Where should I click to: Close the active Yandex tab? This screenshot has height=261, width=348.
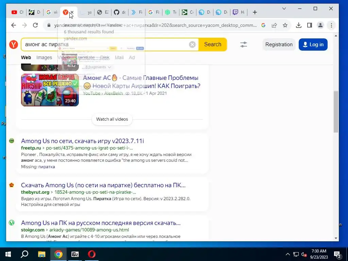tap(72, 13)
